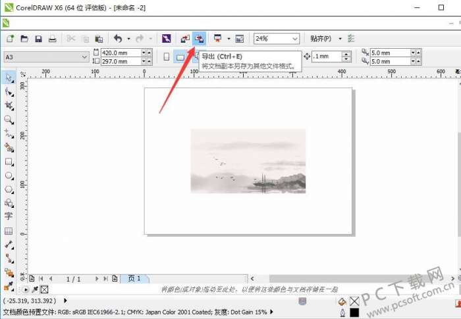Screen dimensions: 461x319
Task: Select the Shape tool
Action: pos(9,92)
